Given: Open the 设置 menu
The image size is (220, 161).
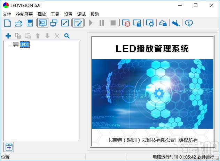Looking at the screenshot, I should pos(68,14).
